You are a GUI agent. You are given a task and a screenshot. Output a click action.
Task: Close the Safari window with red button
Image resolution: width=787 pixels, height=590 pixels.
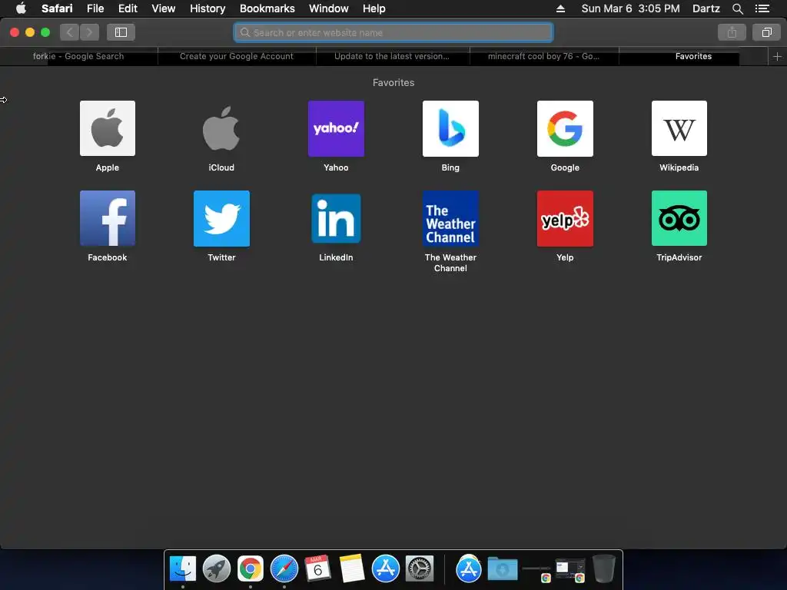tap(15, 32)
